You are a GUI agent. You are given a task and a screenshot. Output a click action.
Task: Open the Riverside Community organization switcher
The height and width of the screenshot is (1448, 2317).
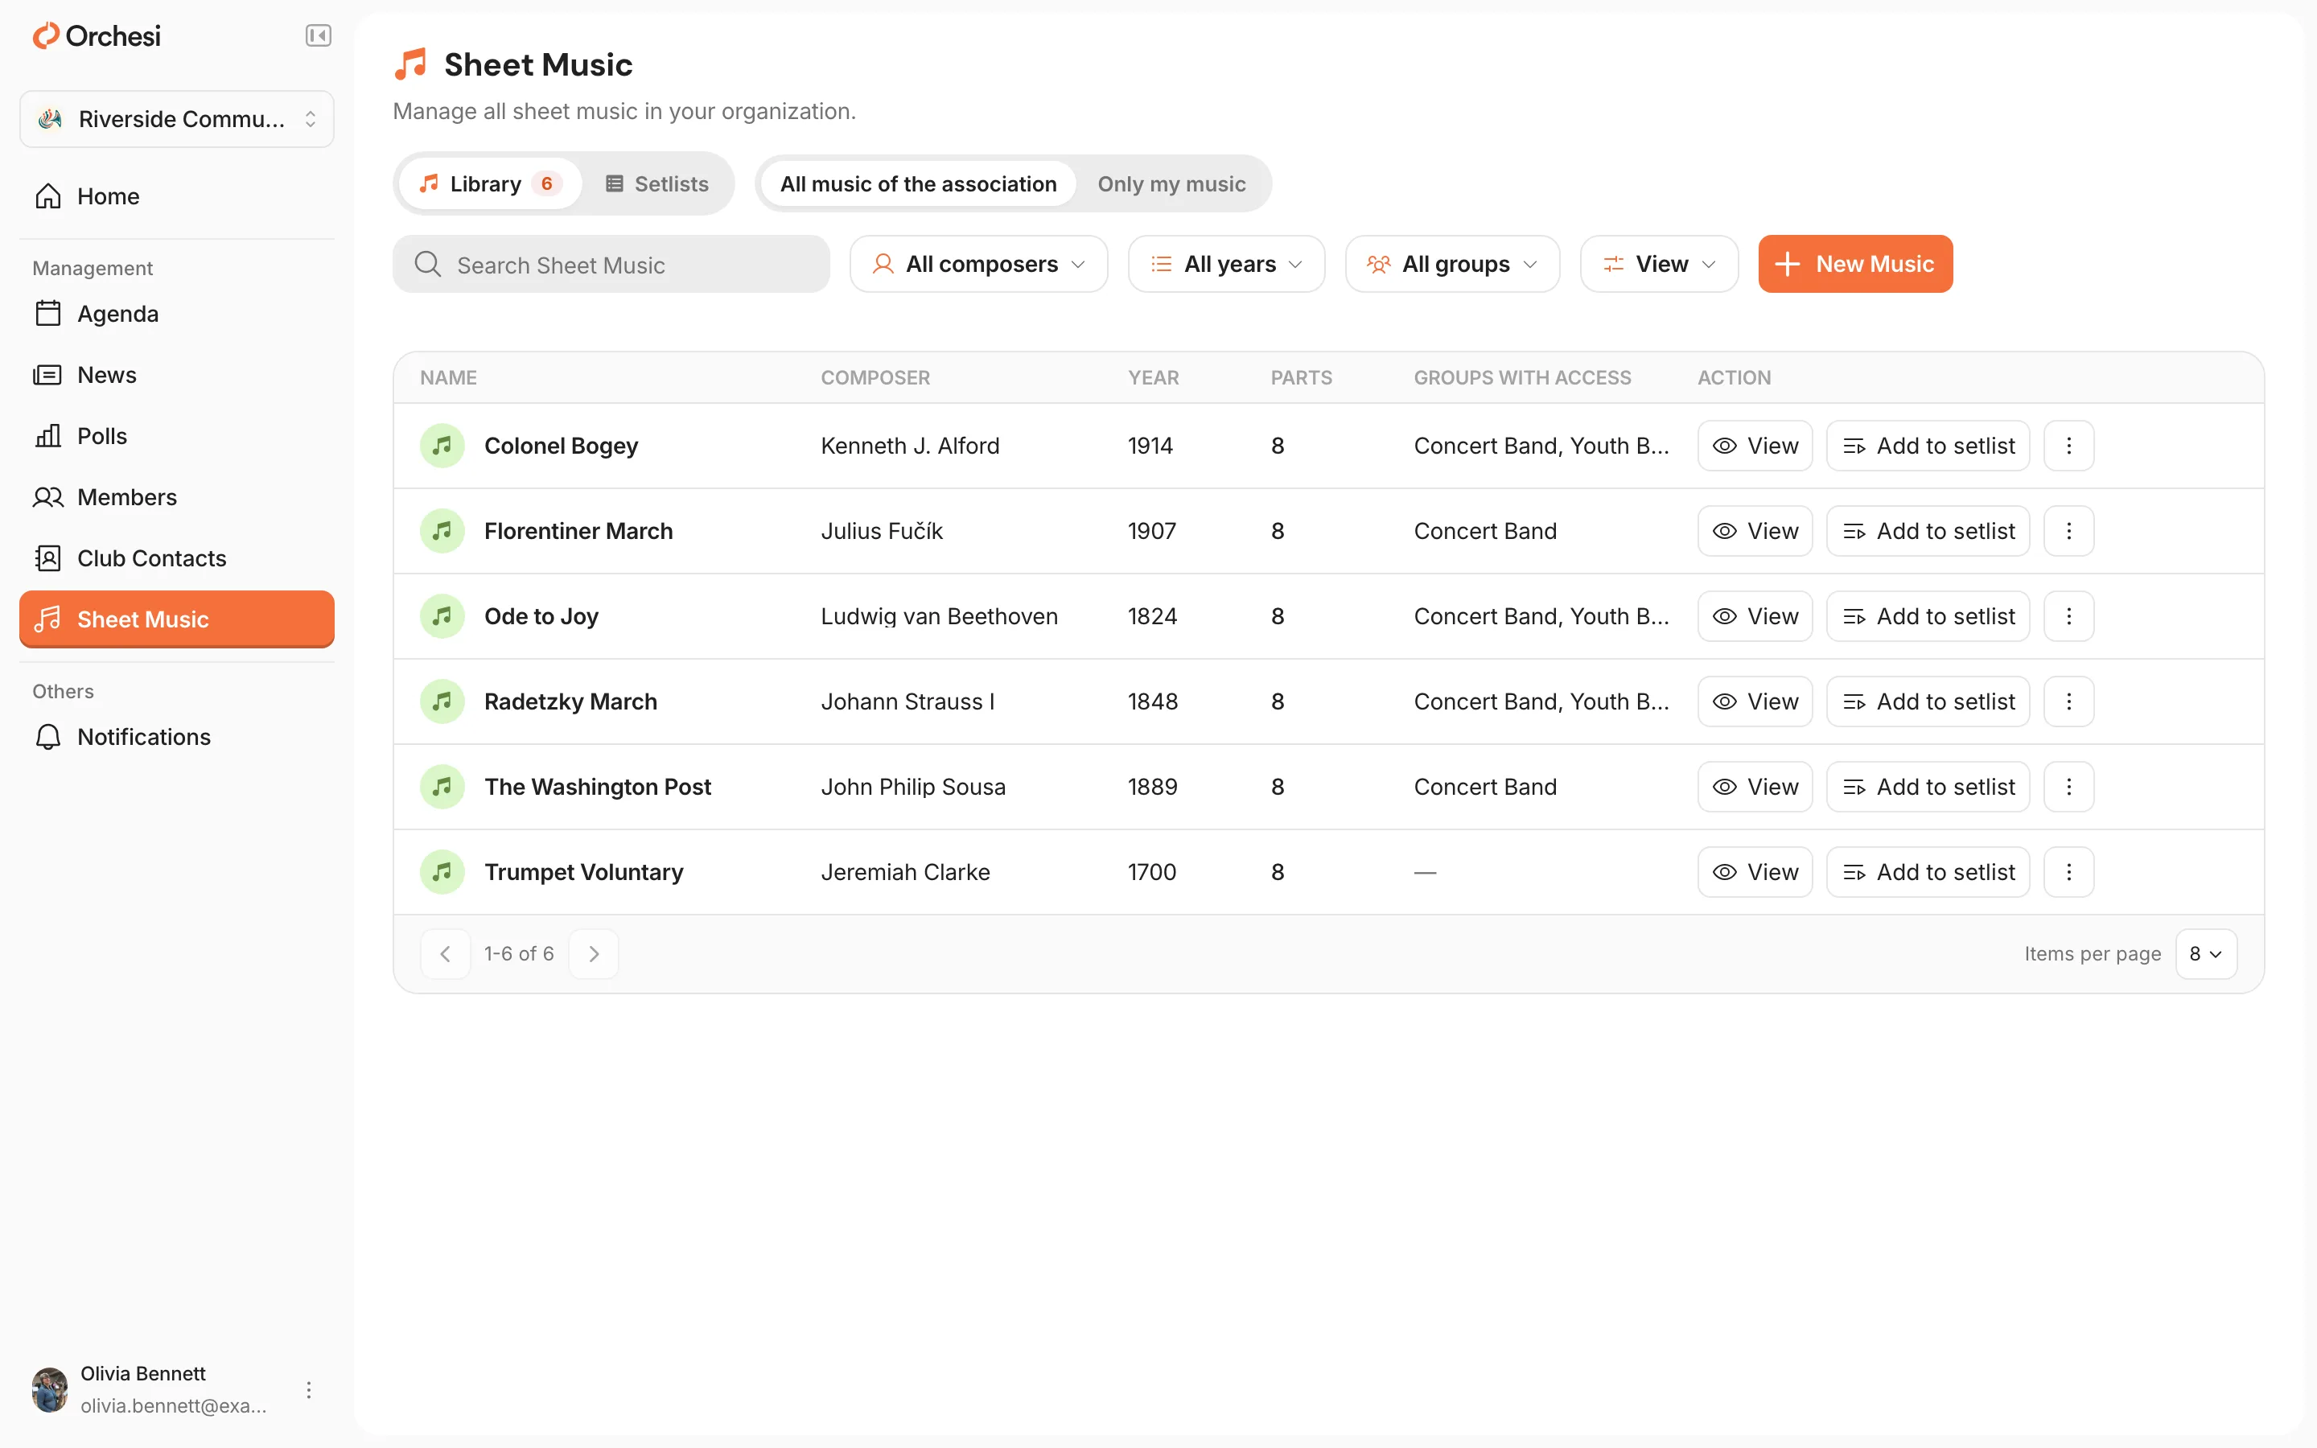pyautogui.click(x=177, y=119)
